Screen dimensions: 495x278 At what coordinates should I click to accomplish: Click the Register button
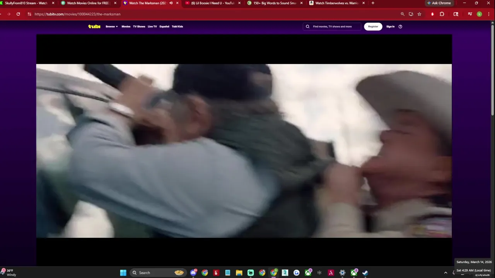coord(373,27)
